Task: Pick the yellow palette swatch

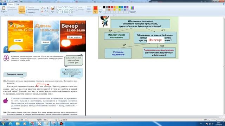Action: pyautogui.click(x=117, y=7)
